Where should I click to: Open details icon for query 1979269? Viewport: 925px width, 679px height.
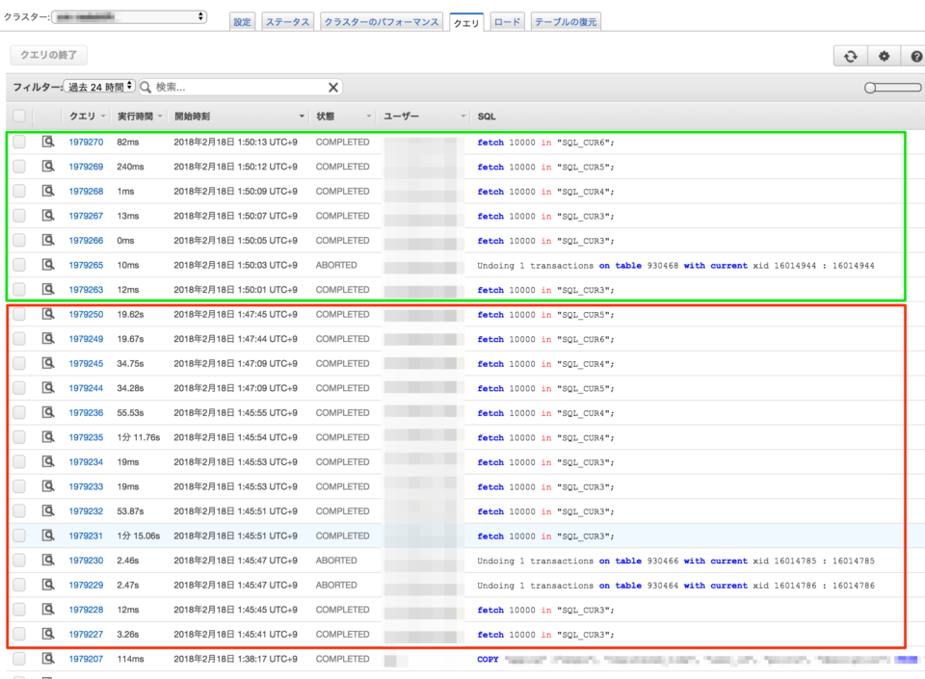(48, 167)
